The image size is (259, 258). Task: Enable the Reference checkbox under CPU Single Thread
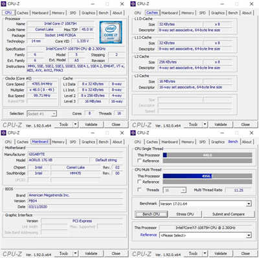coord(139,160)
